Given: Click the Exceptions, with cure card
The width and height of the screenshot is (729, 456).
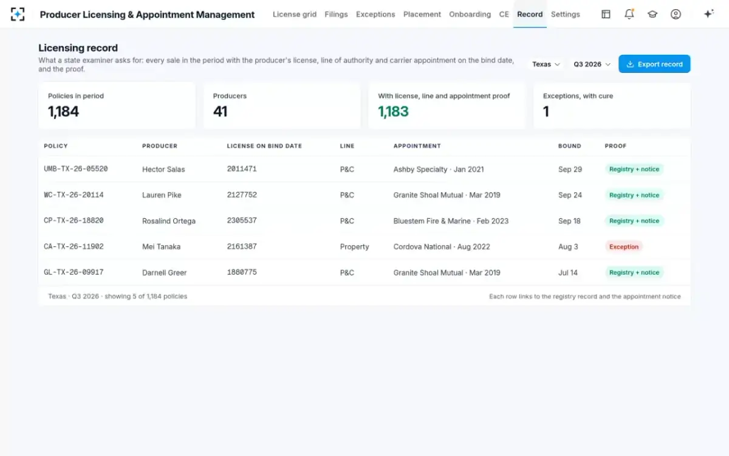Looking at the screenshot, I should point(612,106).
